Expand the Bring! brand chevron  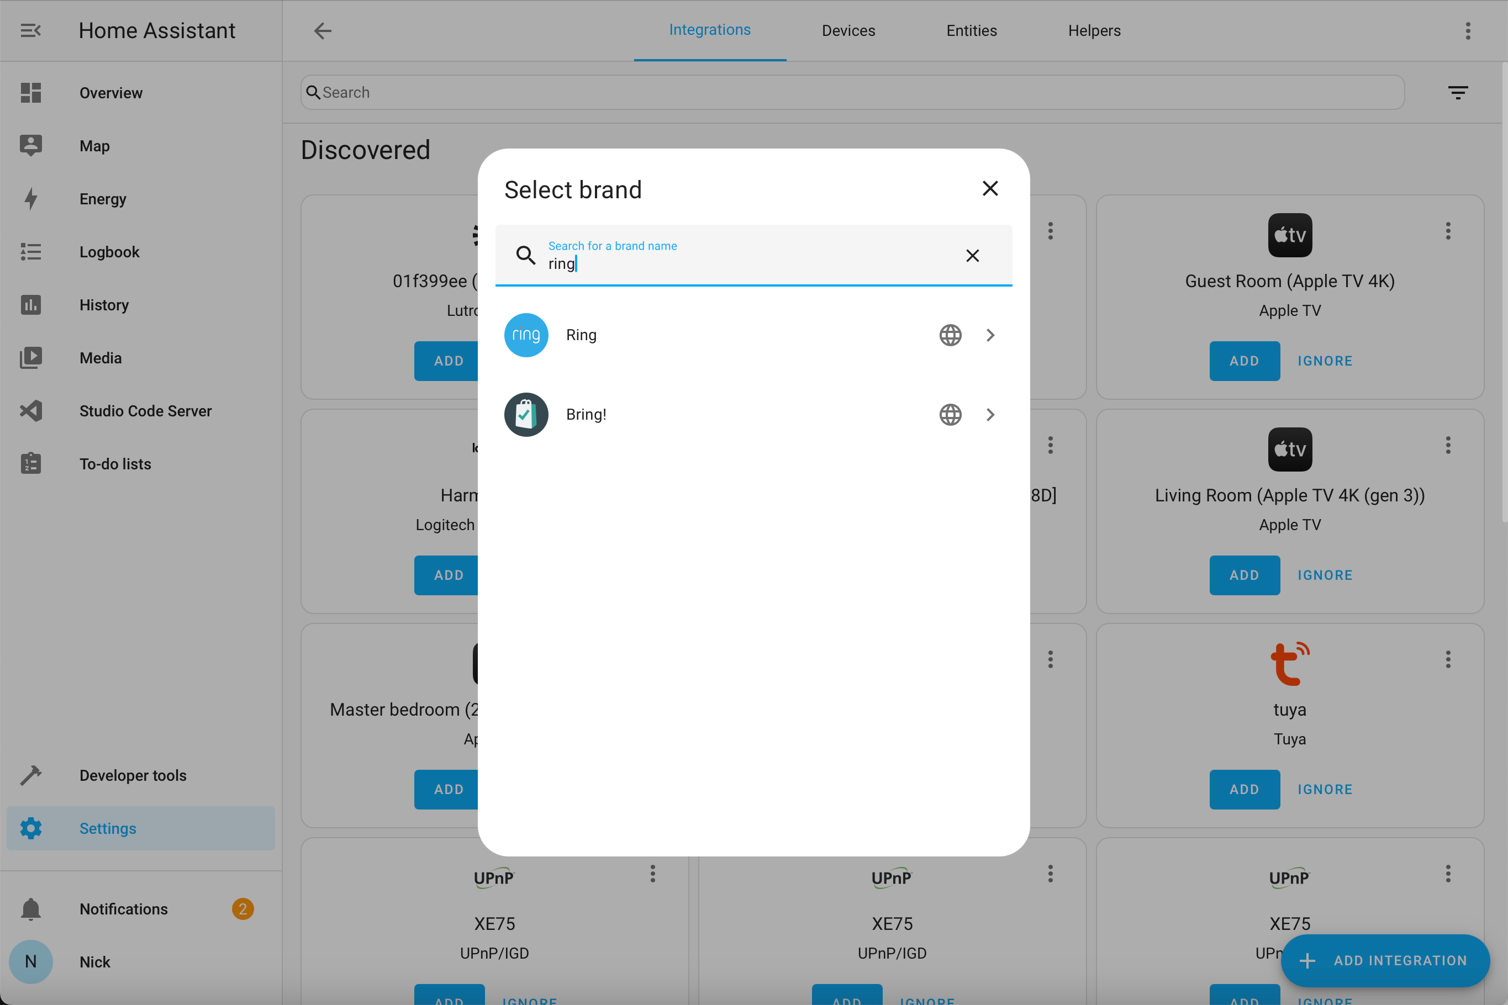(x=990, y=414)
